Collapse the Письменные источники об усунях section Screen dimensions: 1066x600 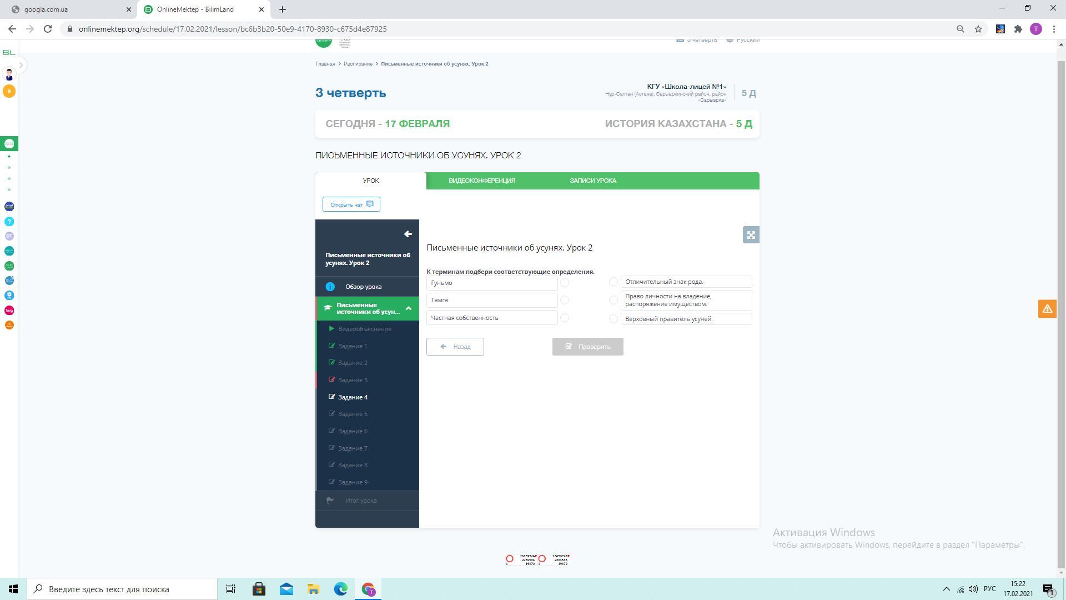[x=409, y=308]
